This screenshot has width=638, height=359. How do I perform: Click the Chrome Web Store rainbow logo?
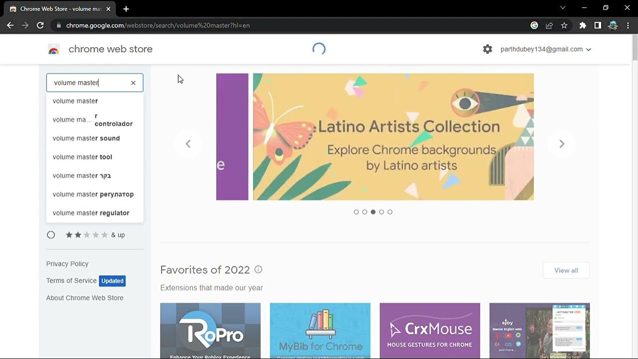pyautogui.click(x=54, y=49)
